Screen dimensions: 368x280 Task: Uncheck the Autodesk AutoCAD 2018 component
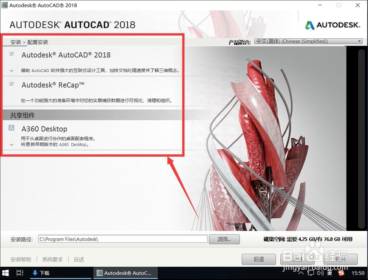11,53
